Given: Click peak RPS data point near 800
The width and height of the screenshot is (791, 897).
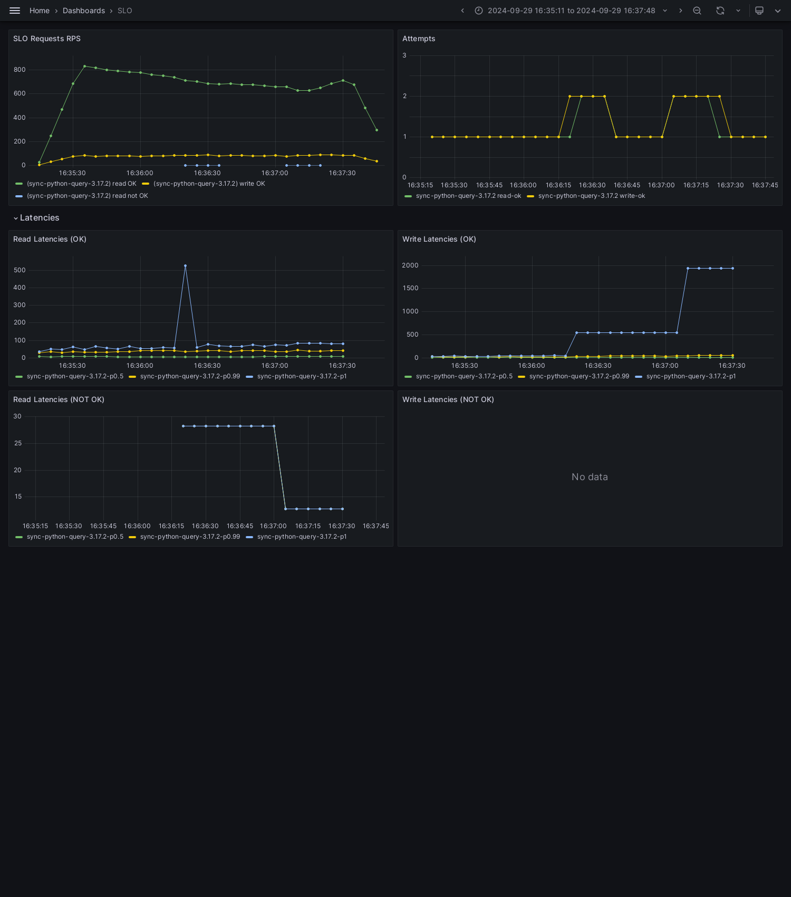Looking at the screenshot, I should tap(84, 66).
